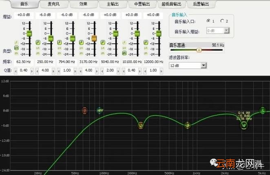
Task: Choose HS type for 10100.00 Hz band
Action: click(124, 53)
